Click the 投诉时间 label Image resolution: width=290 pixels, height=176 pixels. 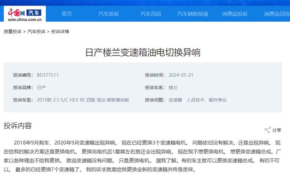tap(155, 75)
